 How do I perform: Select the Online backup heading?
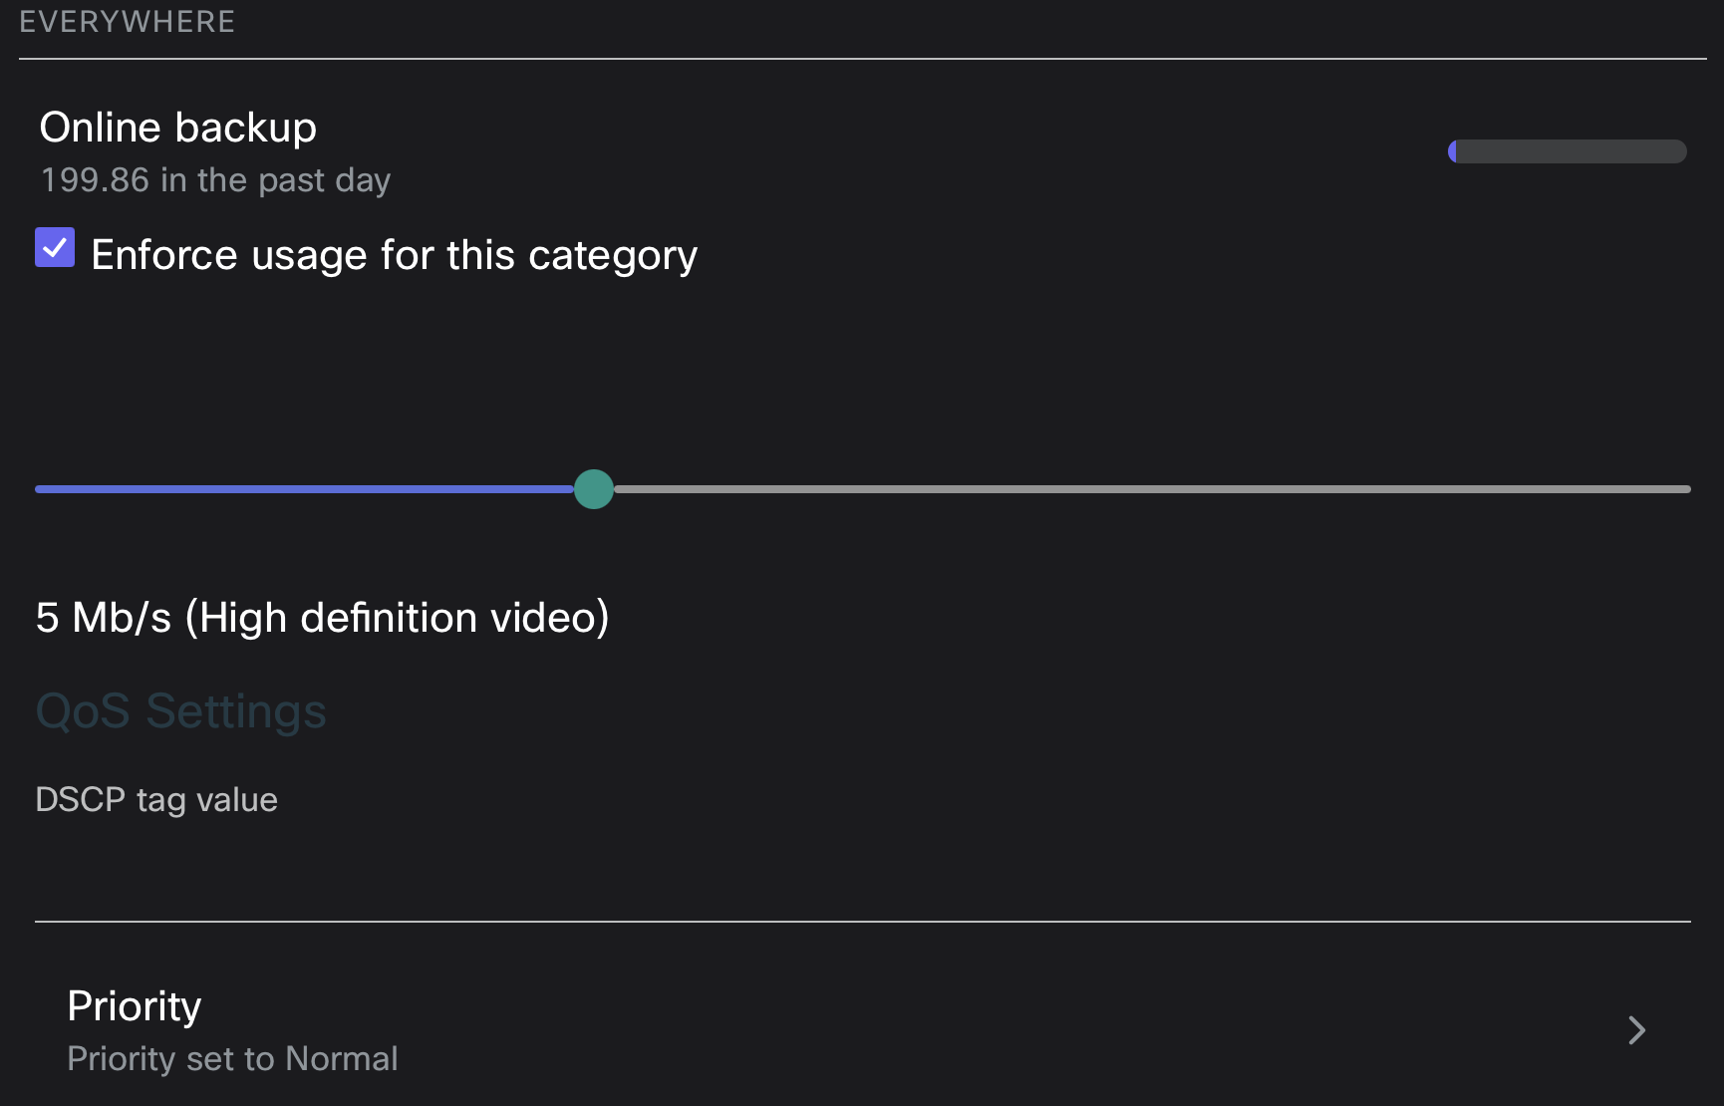177,128
